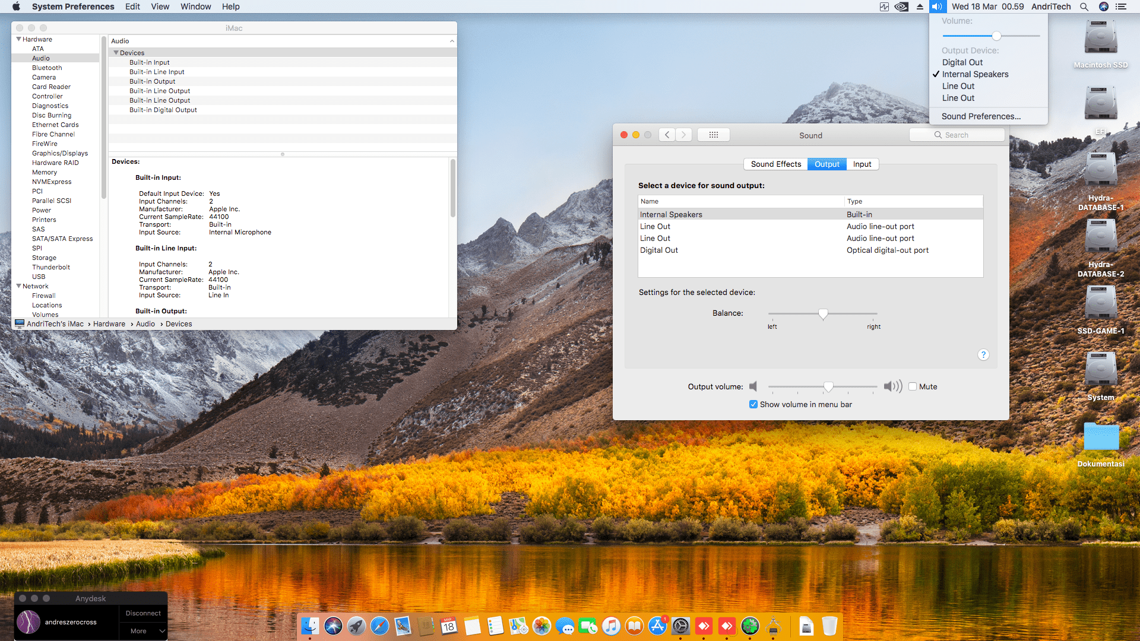Click the Output volume slider handle

point(828,386)
